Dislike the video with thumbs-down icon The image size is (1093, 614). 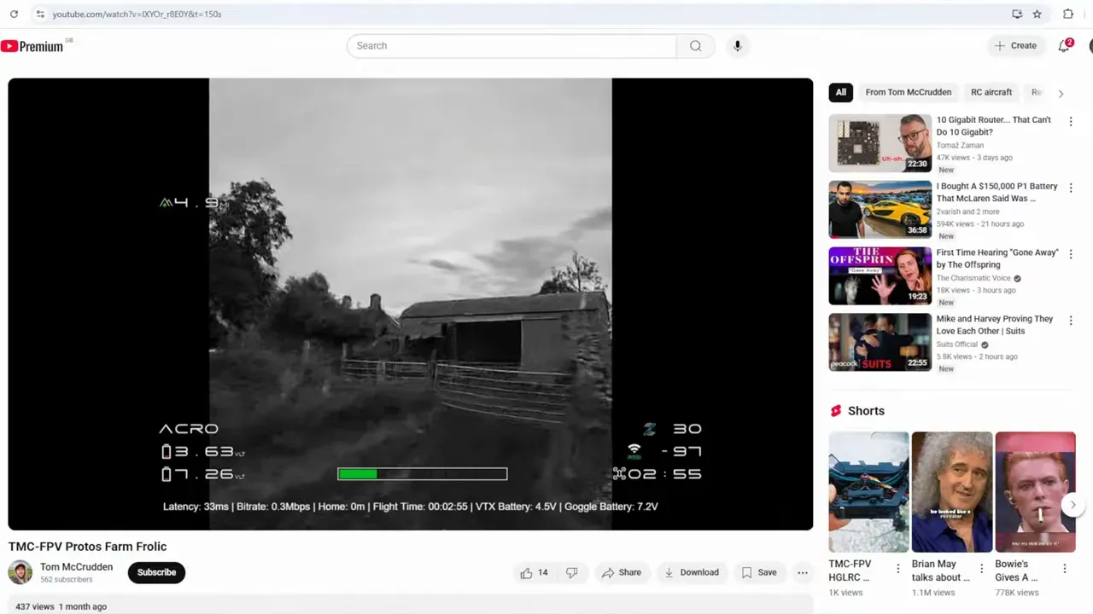point(571,572)
